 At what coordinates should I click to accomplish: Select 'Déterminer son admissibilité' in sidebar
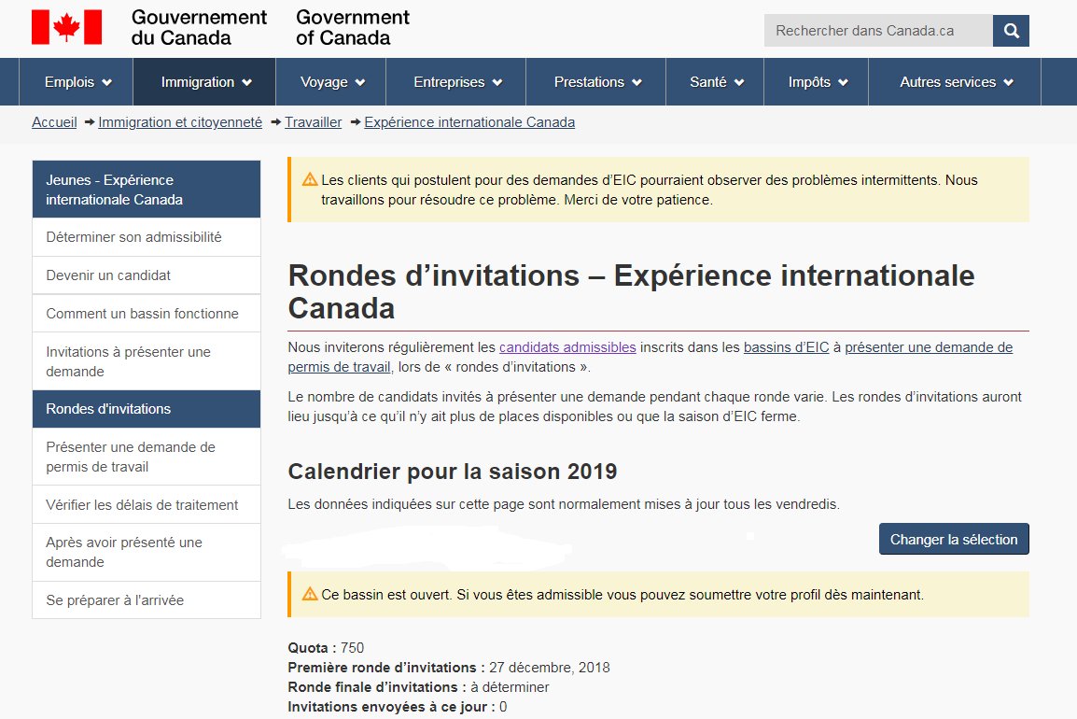click(147, 237)
